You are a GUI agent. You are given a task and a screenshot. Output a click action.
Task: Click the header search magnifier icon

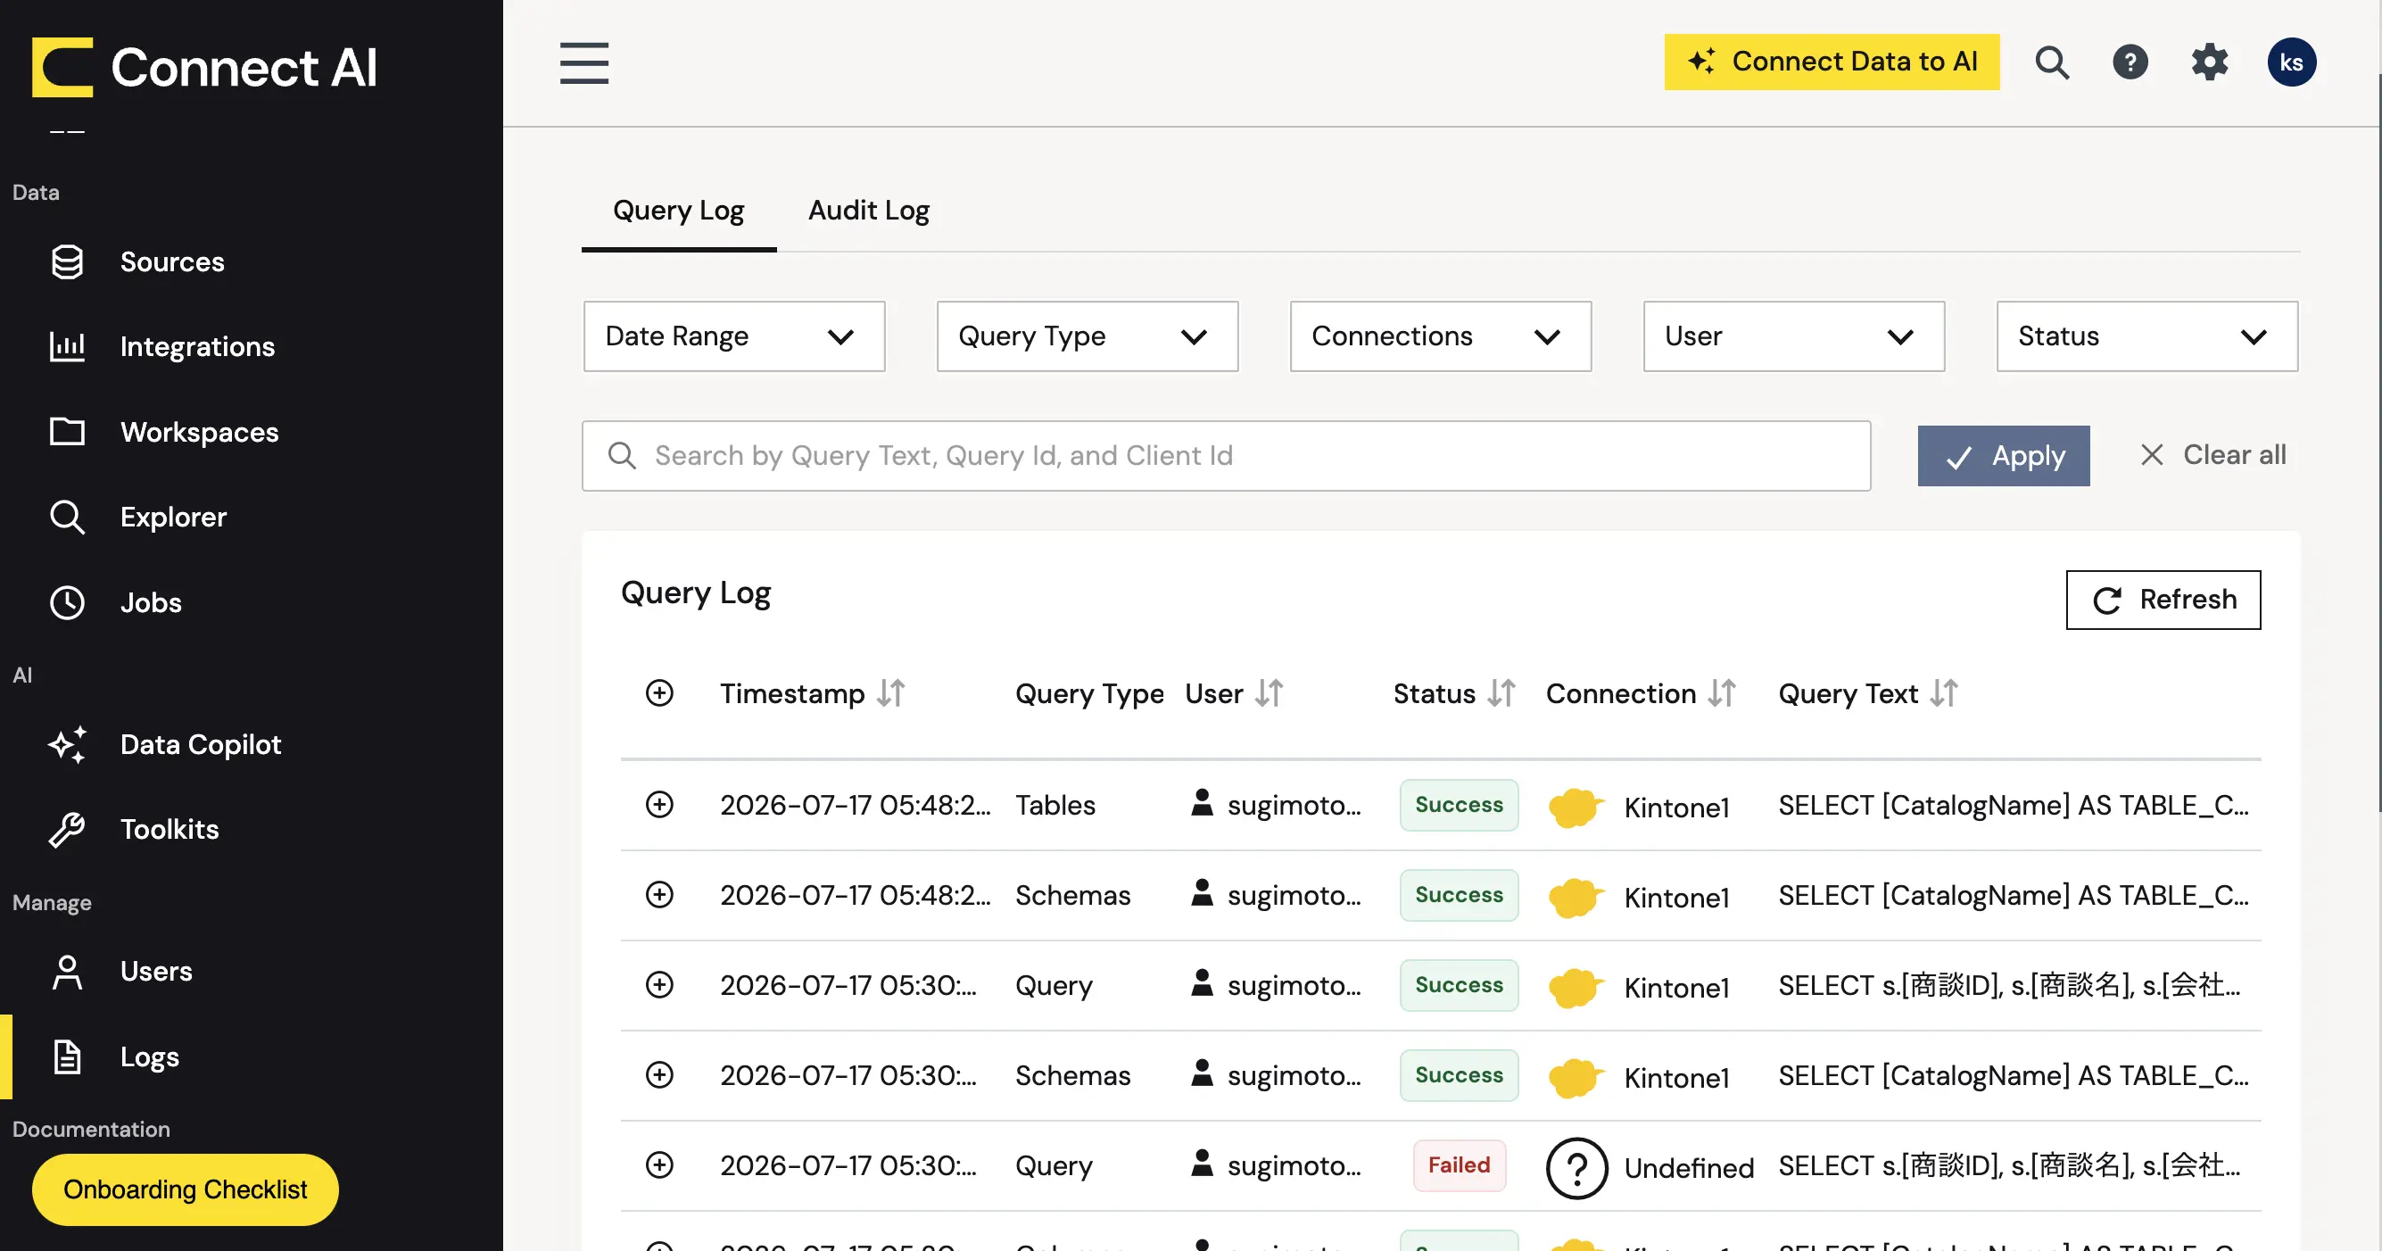[x=2052, y=62]
